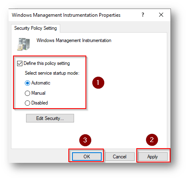Viewport: 188px width, 180px height.
Task: Untick the Define this policy setting checkbox box
Action: click(20, 63)
